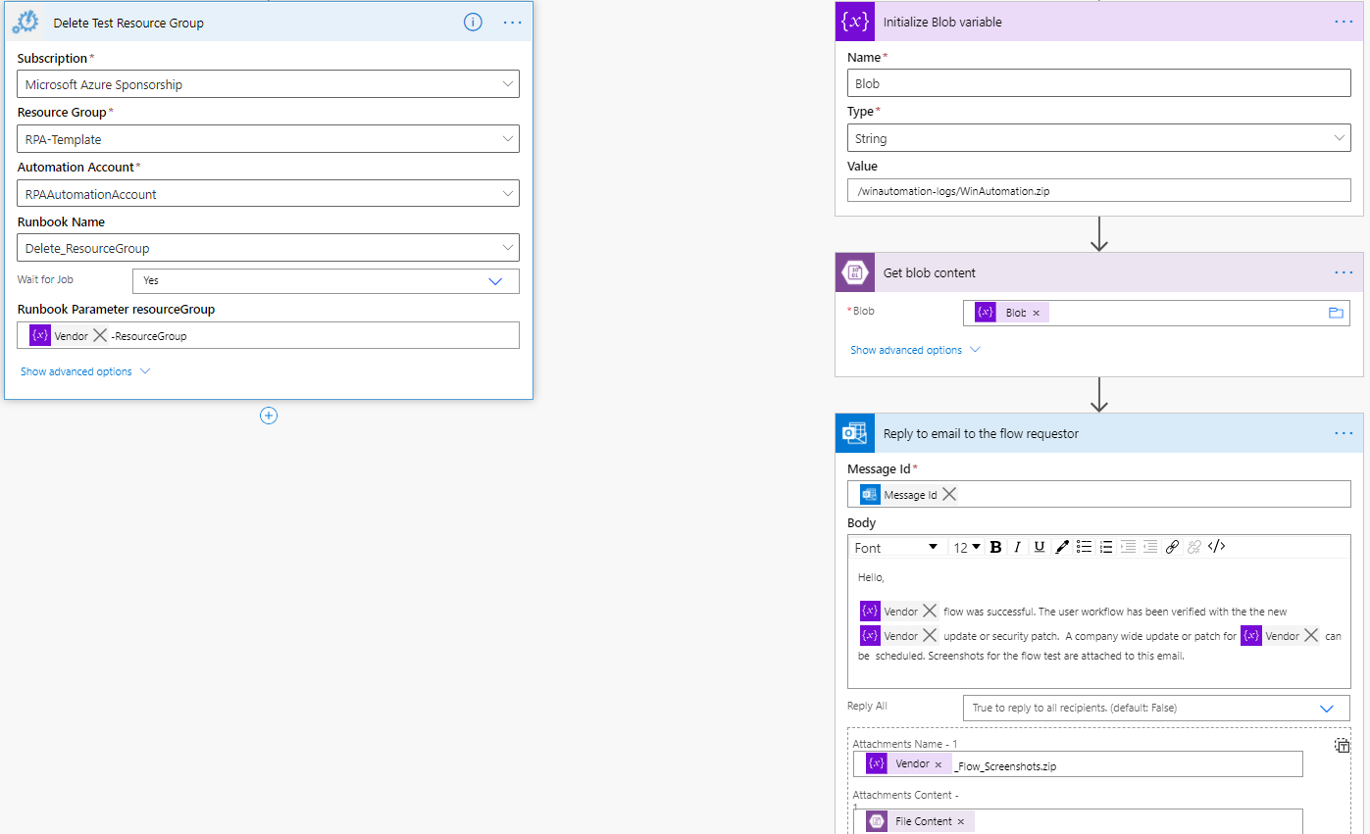
Task: Show advanced options in Get blob content
Action: [x=914, y=350]
